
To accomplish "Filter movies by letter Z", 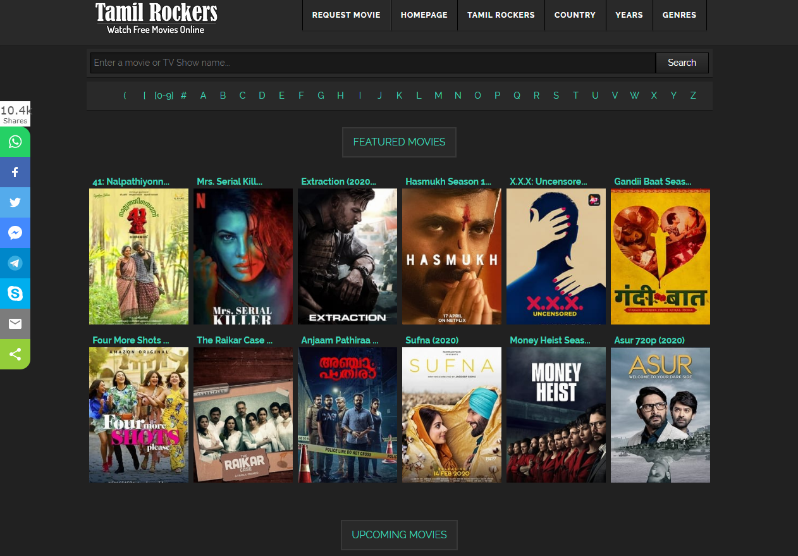I will 693,96.
